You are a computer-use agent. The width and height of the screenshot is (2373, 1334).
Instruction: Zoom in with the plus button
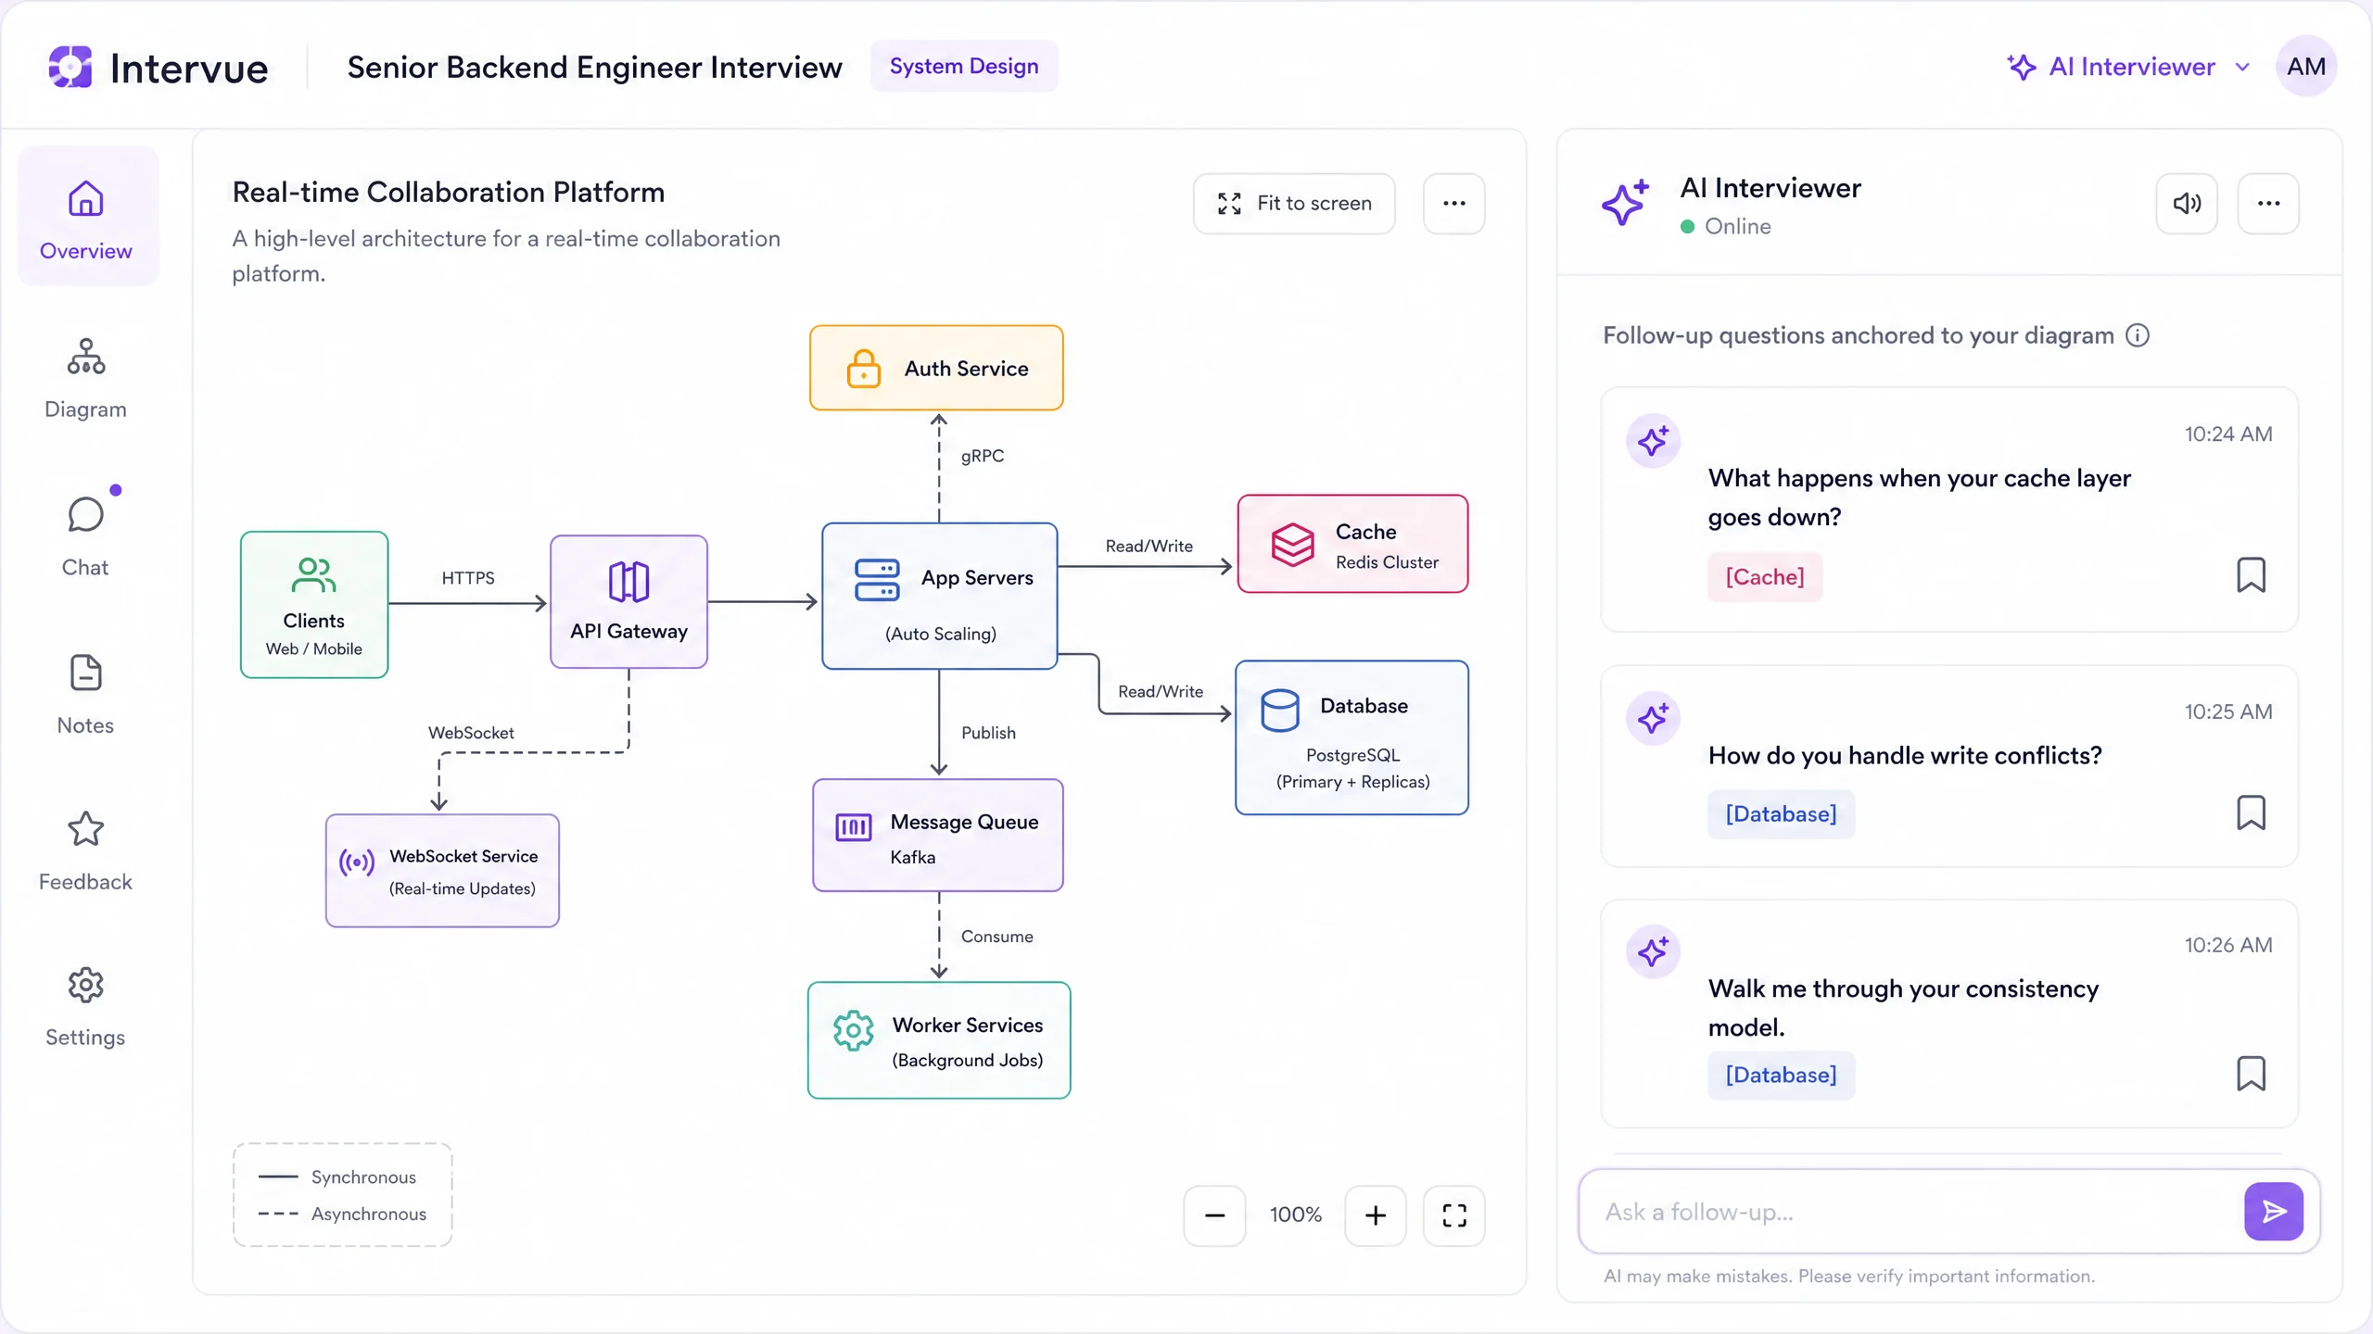point(1376,1214)
